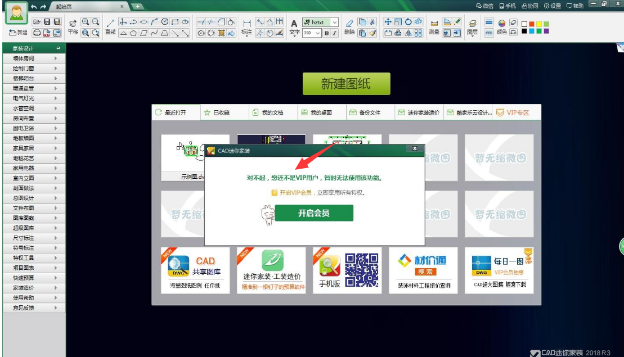Image resolution: width=624 pixels, height=357 pixels.
Task: Export drawing using the PDF icon
Action: click(47, 33)
